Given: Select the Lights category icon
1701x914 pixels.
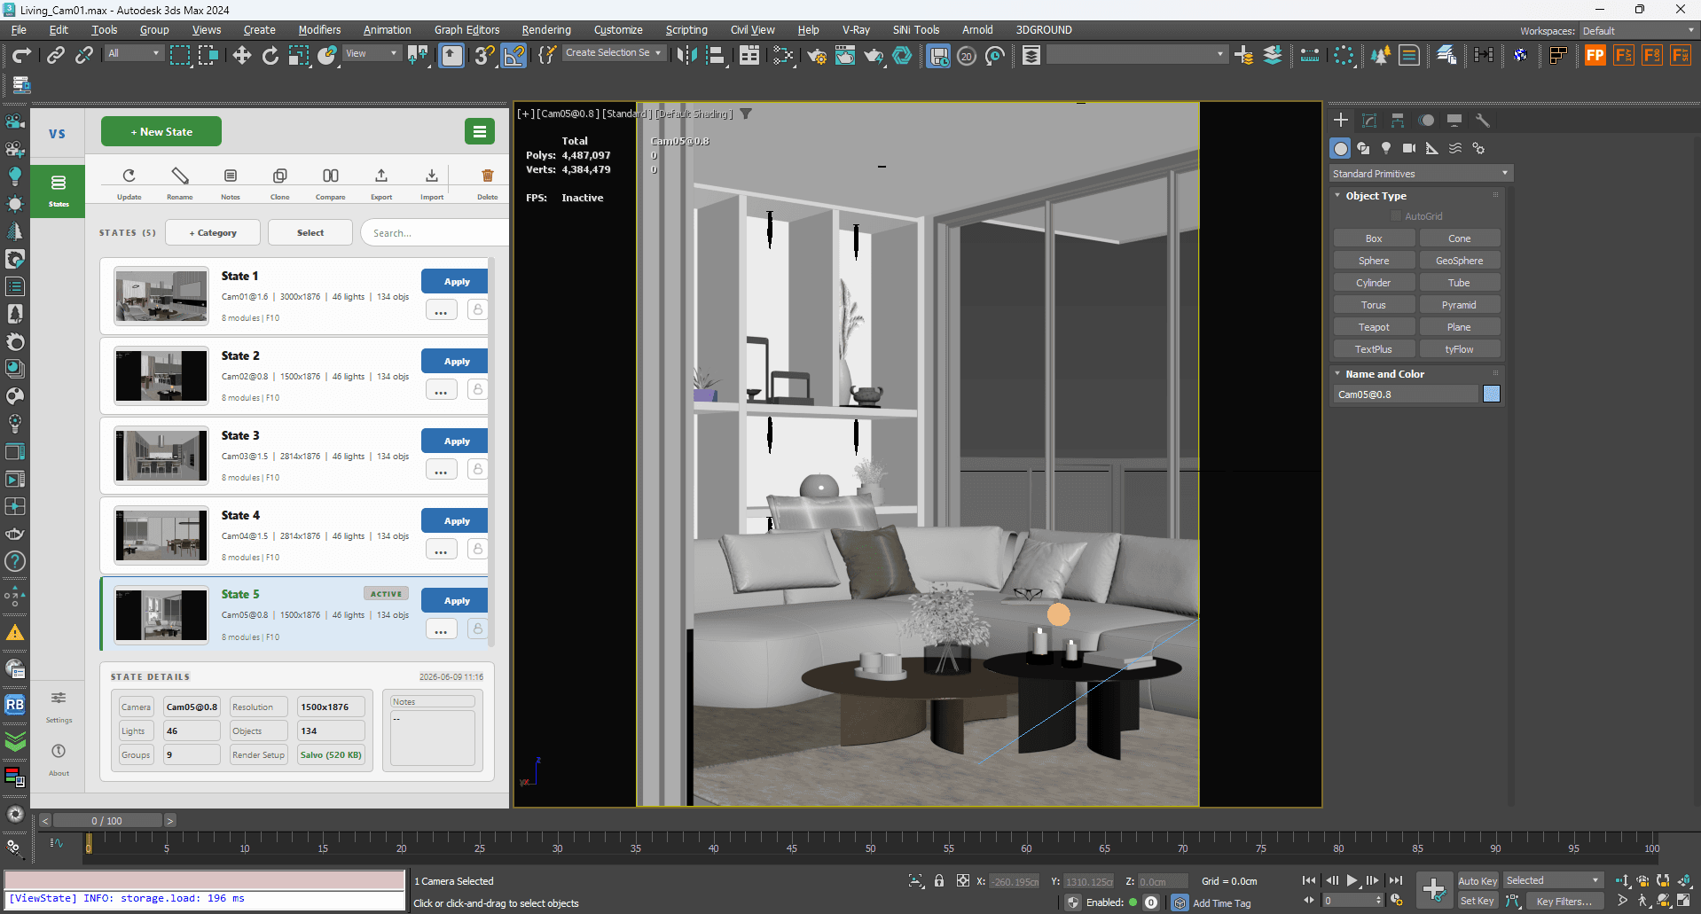Looking at the screenshot, I should (1386, 148).
